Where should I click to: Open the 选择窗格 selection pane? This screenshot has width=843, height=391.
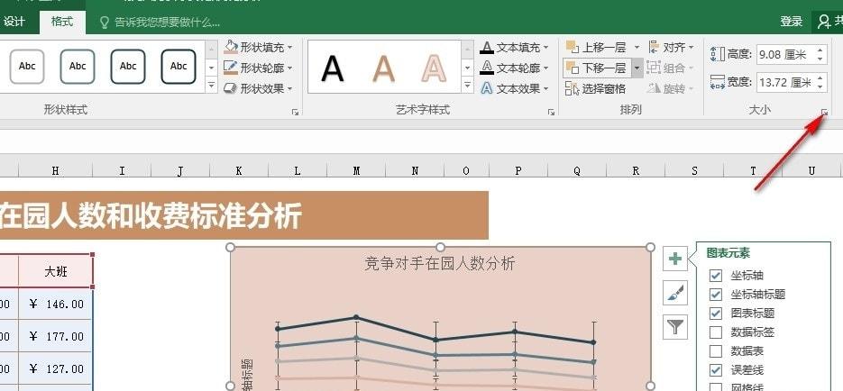(596, 88)
